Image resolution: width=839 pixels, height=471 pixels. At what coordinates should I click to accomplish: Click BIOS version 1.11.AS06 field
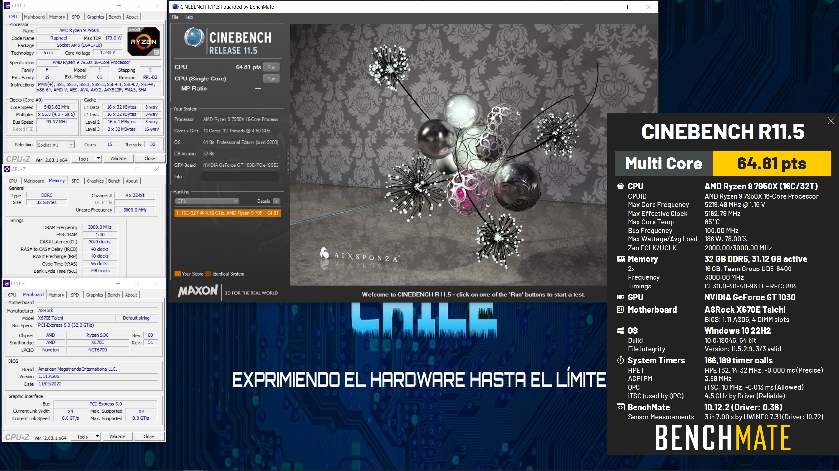click(x=98, y=376)
